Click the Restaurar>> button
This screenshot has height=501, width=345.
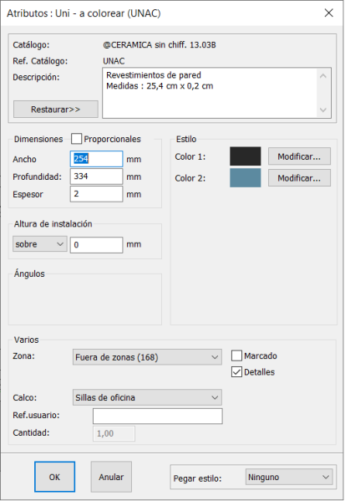[x=55, y=110]
